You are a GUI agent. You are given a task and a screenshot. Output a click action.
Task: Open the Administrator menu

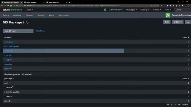[x=116, y=10]
